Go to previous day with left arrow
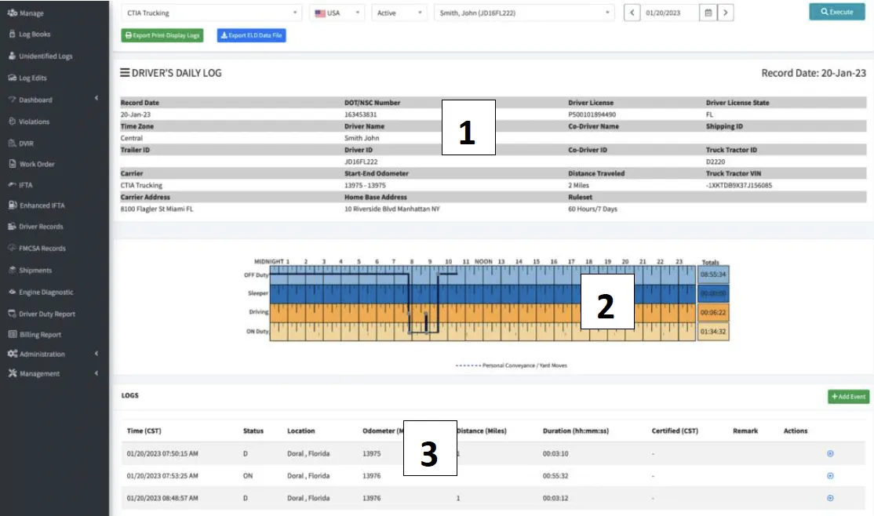 point(632,13)
